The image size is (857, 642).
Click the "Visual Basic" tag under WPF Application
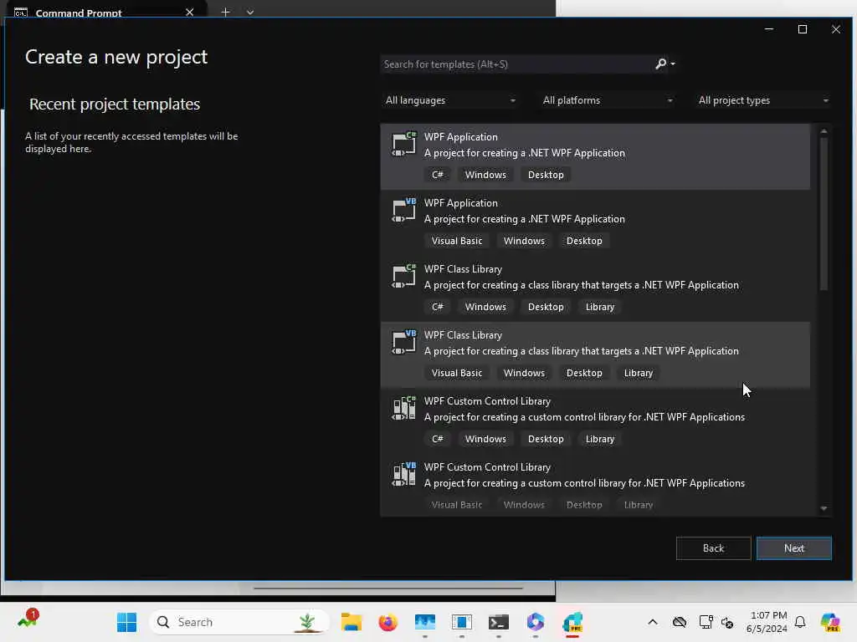click(x=457, y=241)
